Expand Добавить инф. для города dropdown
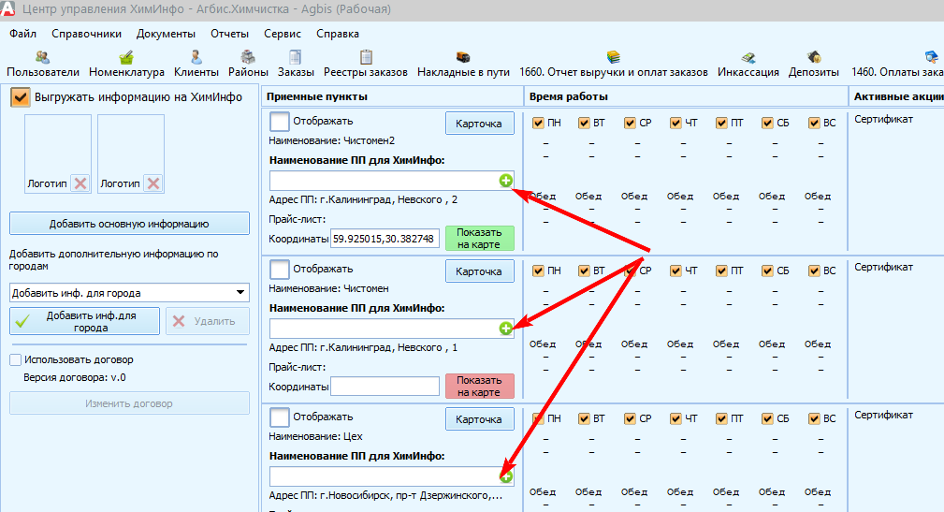Image resolution: width=944 pixels, height=512 pixels. tap(240, 293)
